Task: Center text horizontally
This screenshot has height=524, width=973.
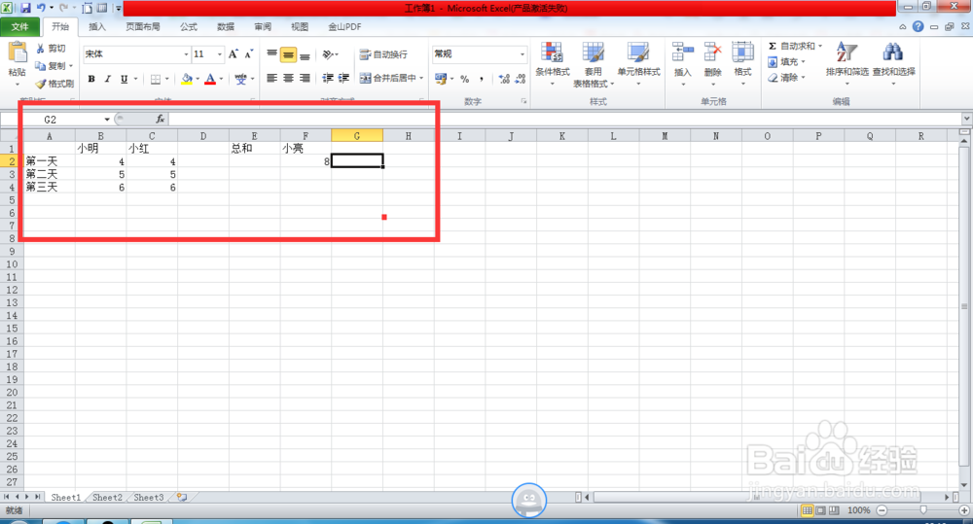Action: click(288, 78)
